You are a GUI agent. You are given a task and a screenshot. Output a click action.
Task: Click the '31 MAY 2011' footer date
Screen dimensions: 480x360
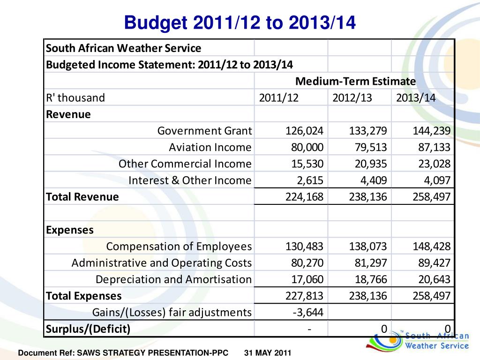tap(268, 353)
